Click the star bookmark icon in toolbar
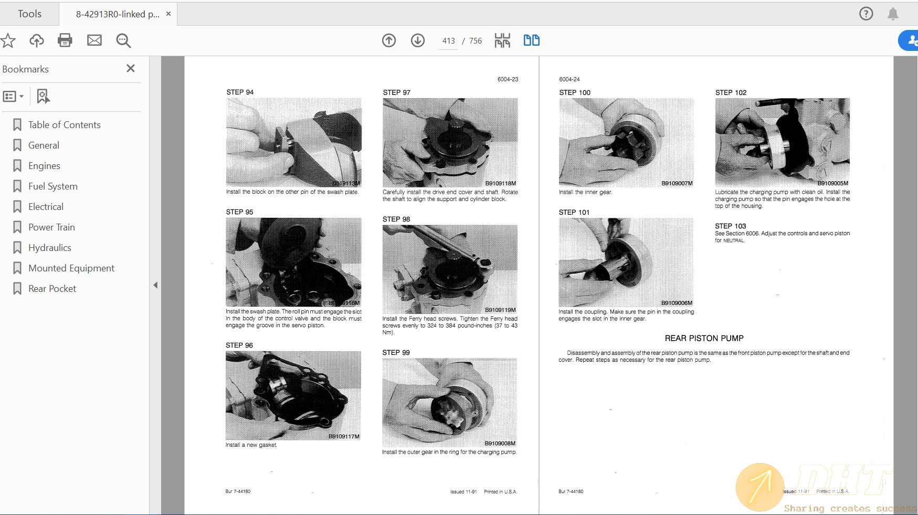This screenshot has width=918, height=515. 8,40
